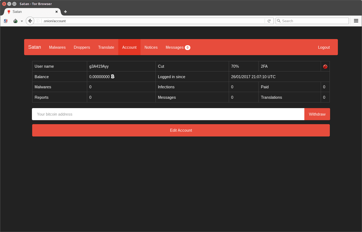Select the Account navigation item

click(129, 47)
